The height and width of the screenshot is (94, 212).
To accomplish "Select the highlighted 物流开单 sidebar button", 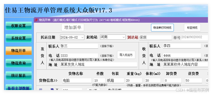I will pyautogui.click(x=18, y=51).
